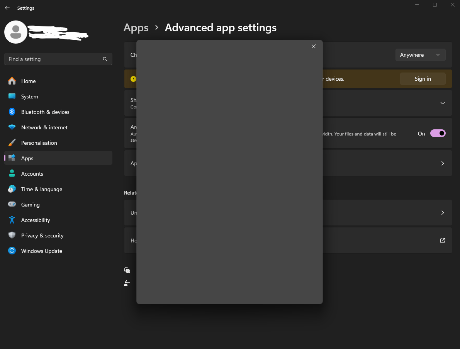Click the Network wifi icon
Image resolution: width=460 pixels, height=349 pixels.
pyautogui.click(x=12, y=127)
